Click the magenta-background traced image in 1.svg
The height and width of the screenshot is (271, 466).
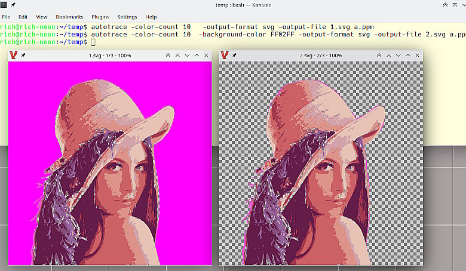[110, 163]
